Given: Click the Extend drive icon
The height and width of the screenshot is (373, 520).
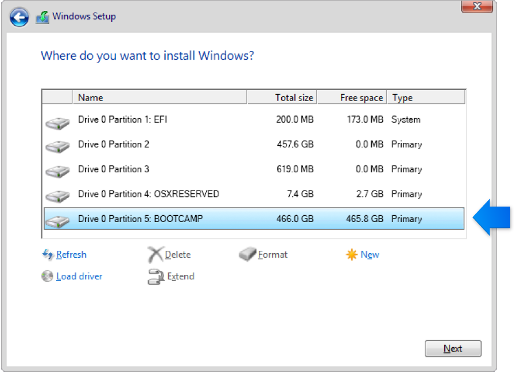Looking at the screenshot, I should click(155, 276).
